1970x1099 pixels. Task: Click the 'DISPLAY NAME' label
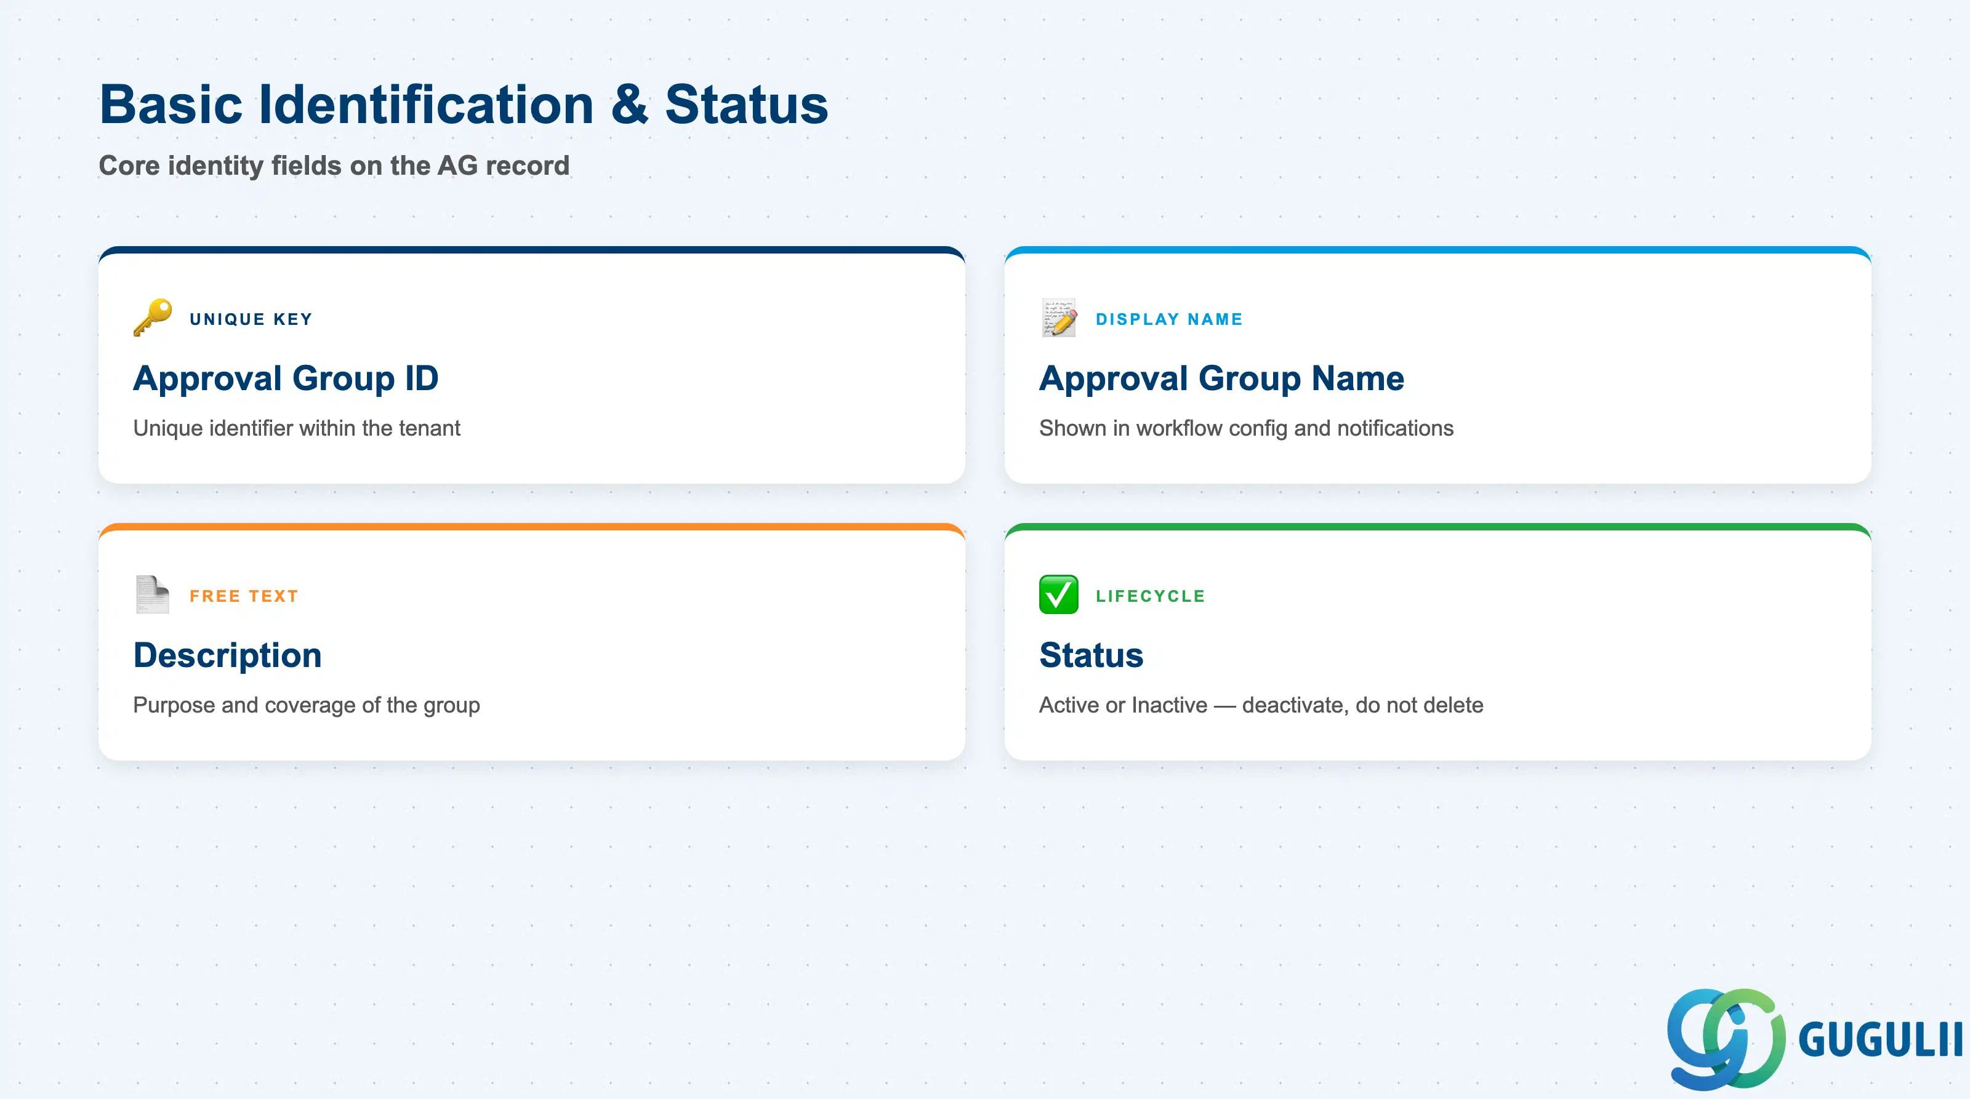(x=1169, y=319)
